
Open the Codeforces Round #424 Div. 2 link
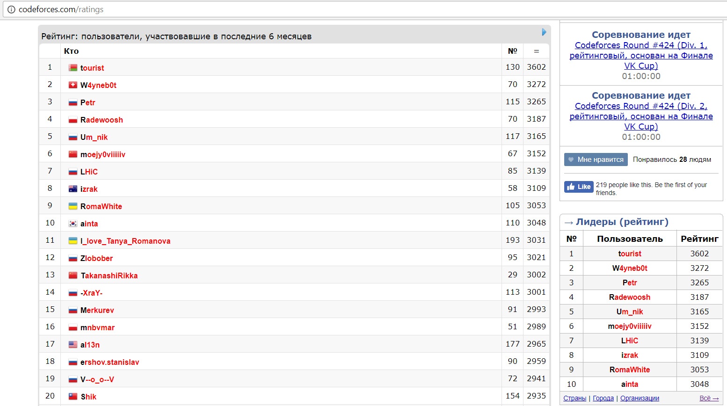click(641, 116)
